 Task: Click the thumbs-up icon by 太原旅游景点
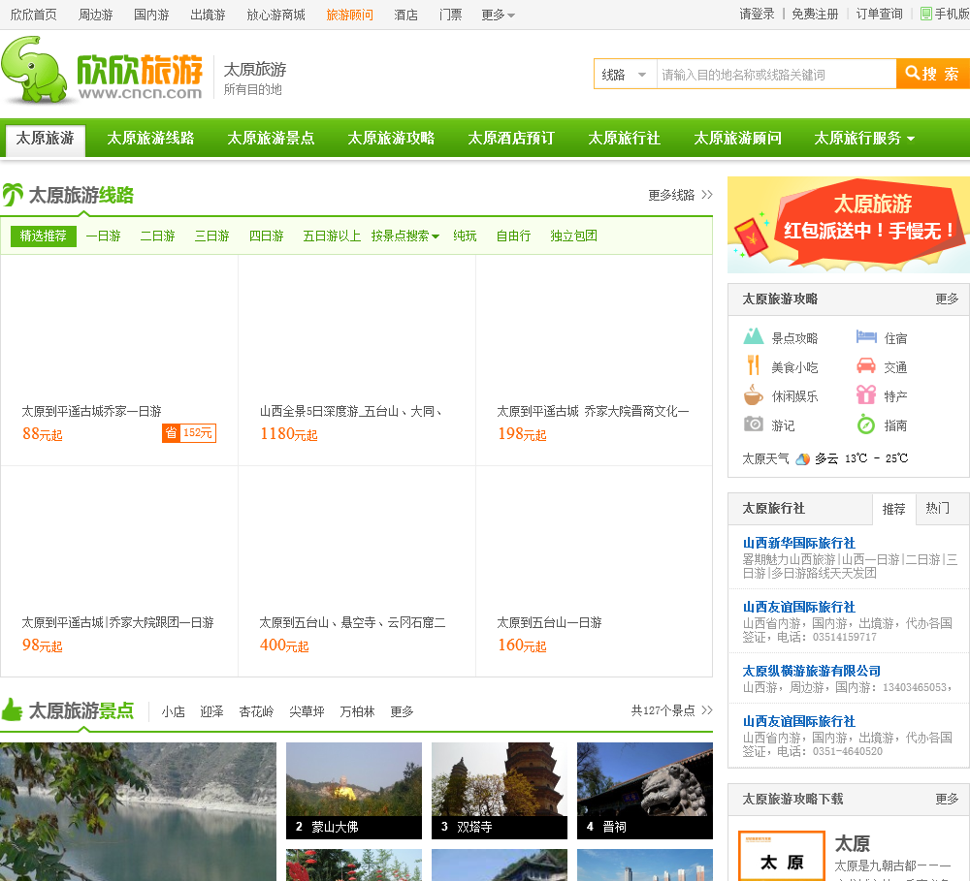(x=12, y=709)
